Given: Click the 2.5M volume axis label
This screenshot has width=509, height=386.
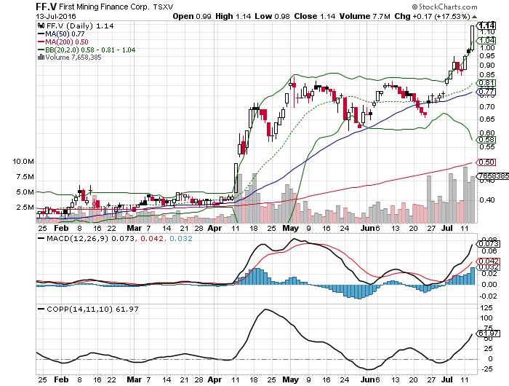Looking at the screenshot, I should (x=25, y=208).
